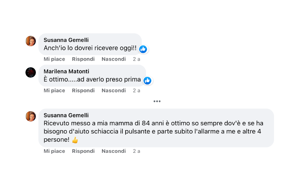291x188 pixels.
Task: Click the like reaction icon on "Anch'io lo dovrei ricevere oggi!!"
Action: 143,49
